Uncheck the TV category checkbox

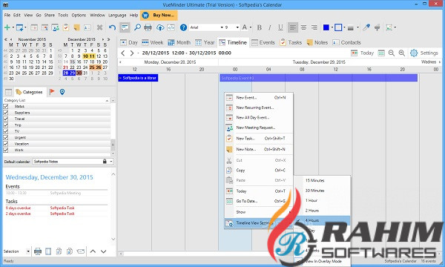tap(6, 131)
